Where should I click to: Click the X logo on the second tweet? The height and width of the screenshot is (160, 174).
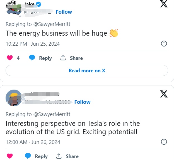click(x=164, y=94)
